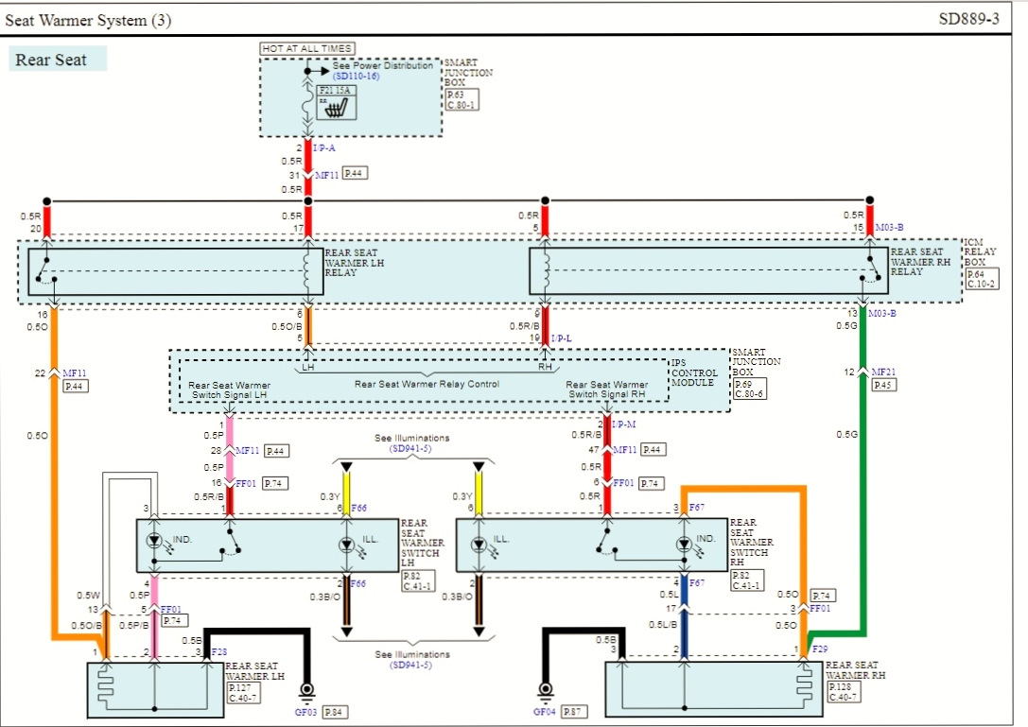Open connector reference C.80-6
1028x727 pixels.
point(749,394)
